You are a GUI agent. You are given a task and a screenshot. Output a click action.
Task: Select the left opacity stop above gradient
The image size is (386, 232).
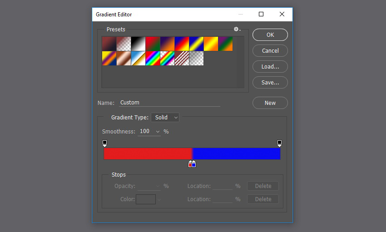(x=104, y=143)
